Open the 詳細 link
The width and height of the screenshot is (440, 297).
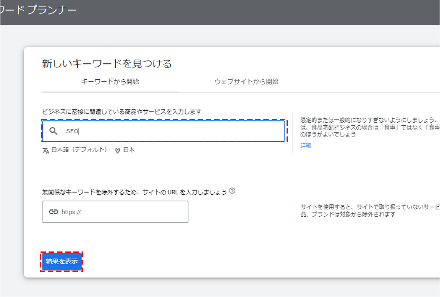[x=305, y=145]
